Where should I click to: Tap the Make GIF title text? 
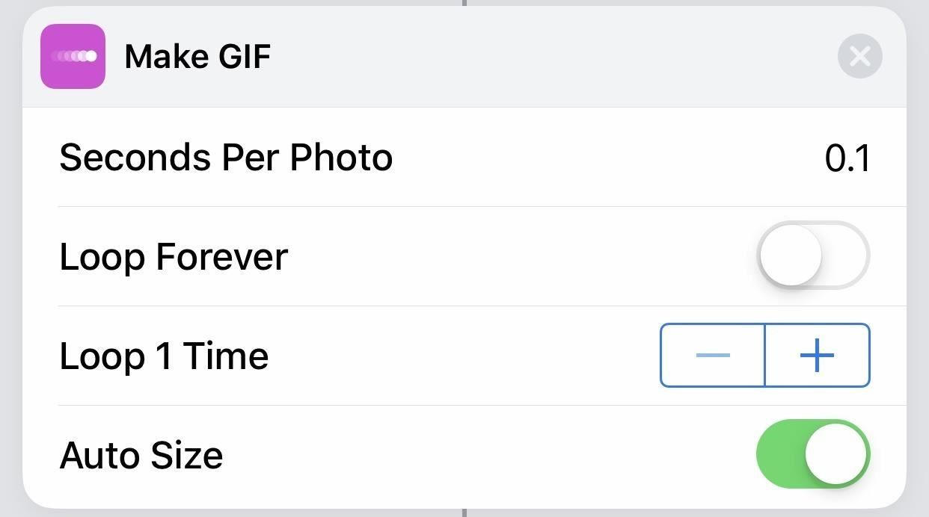pyautogui.click(x=197, y=55)
